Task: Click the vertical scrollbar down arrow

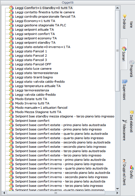Action: click(x=117, y=189)
